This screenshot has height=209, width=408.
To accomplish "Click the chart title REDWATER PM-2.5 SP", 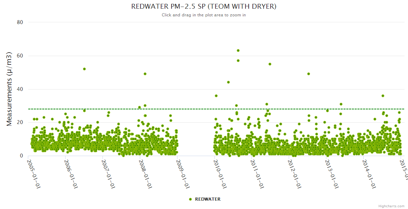I will point(204,7).
